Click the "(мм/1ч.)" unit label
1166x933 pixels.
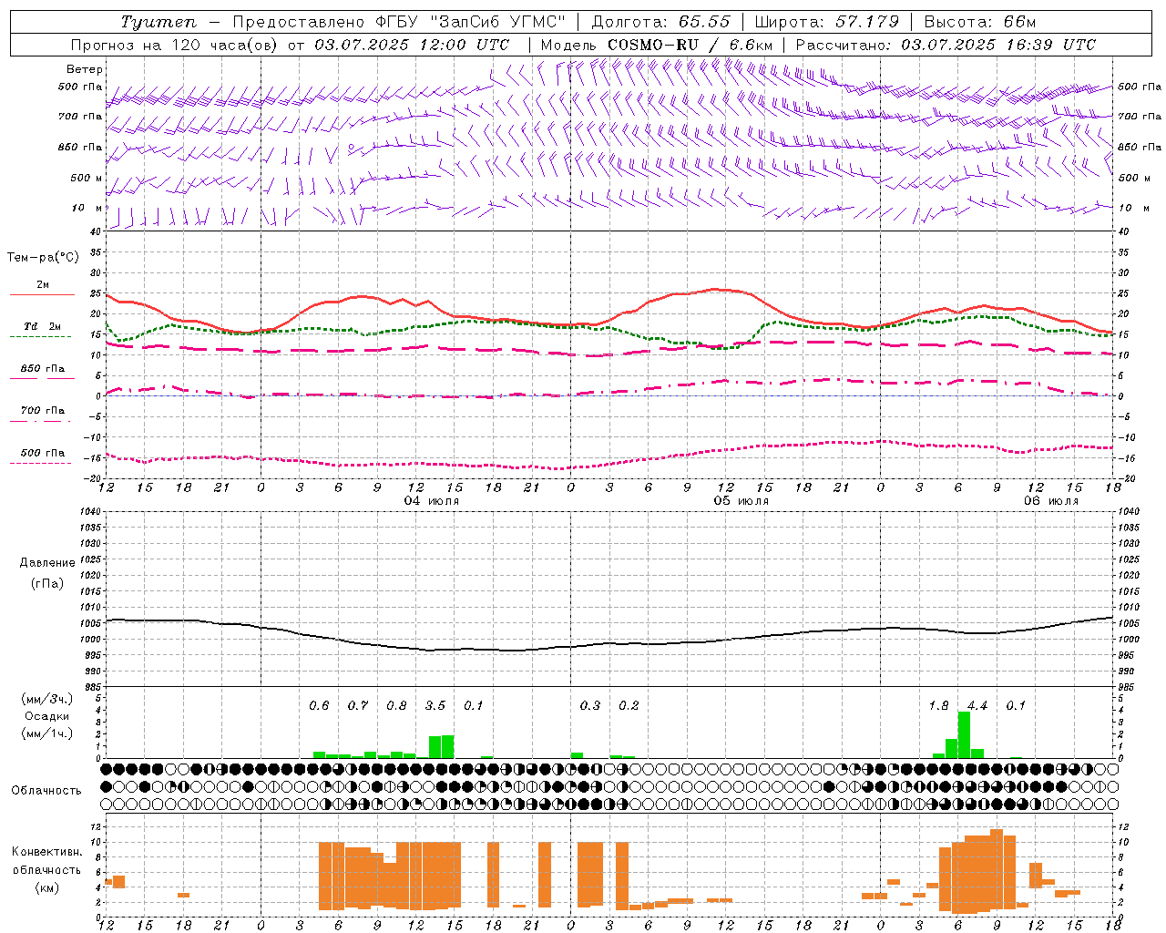pyautogui.click(x=47, y=733)
